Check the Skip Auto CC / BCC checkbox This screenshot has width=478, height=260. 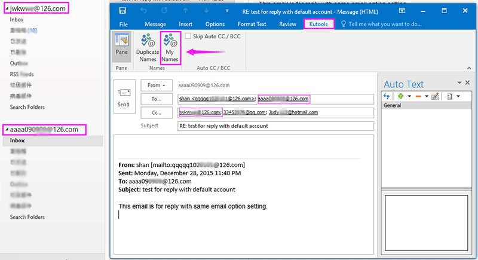[x=188, y=36]
